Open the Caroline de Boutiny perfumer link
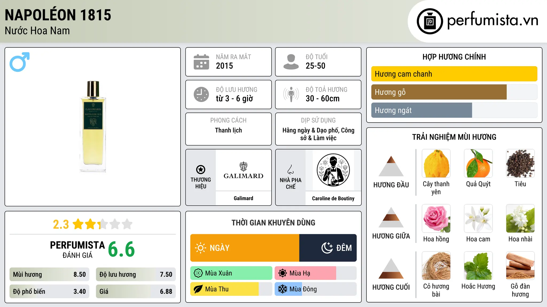The image size is (547, 307). coord(333,198)
